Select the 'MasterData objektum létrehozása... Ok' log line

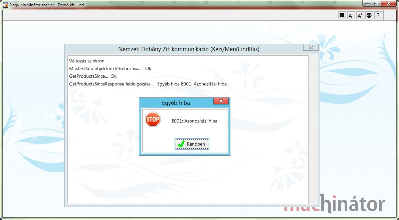point(110,69)
